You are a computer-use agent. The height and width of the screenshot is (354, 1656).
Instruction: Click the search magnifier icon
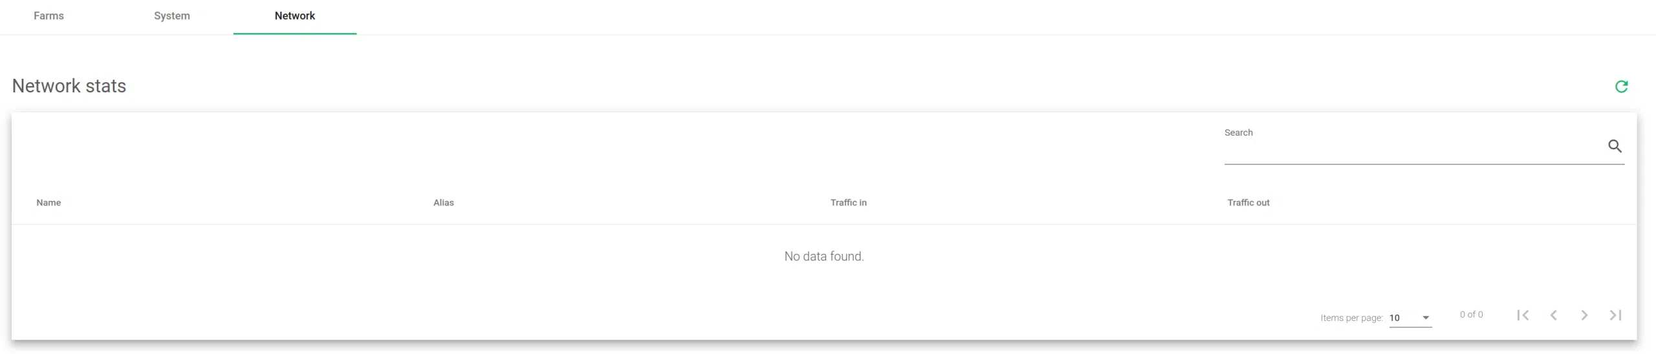1615,146
